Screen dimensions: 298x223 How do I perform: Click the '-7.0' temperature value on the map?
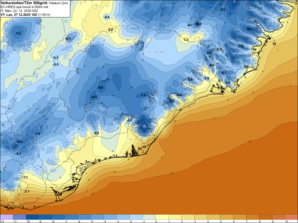pos(18,33)
